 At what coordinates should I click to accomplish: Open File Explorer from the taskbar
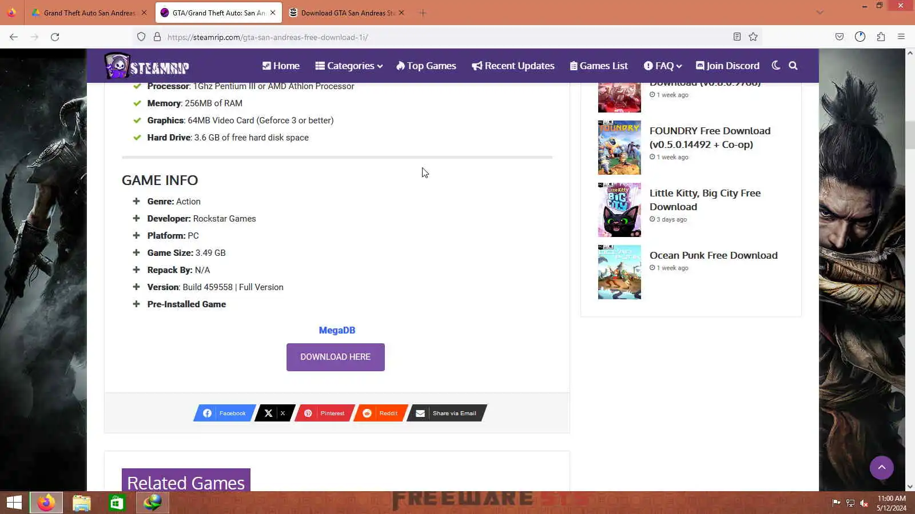[x=81, y=503]
